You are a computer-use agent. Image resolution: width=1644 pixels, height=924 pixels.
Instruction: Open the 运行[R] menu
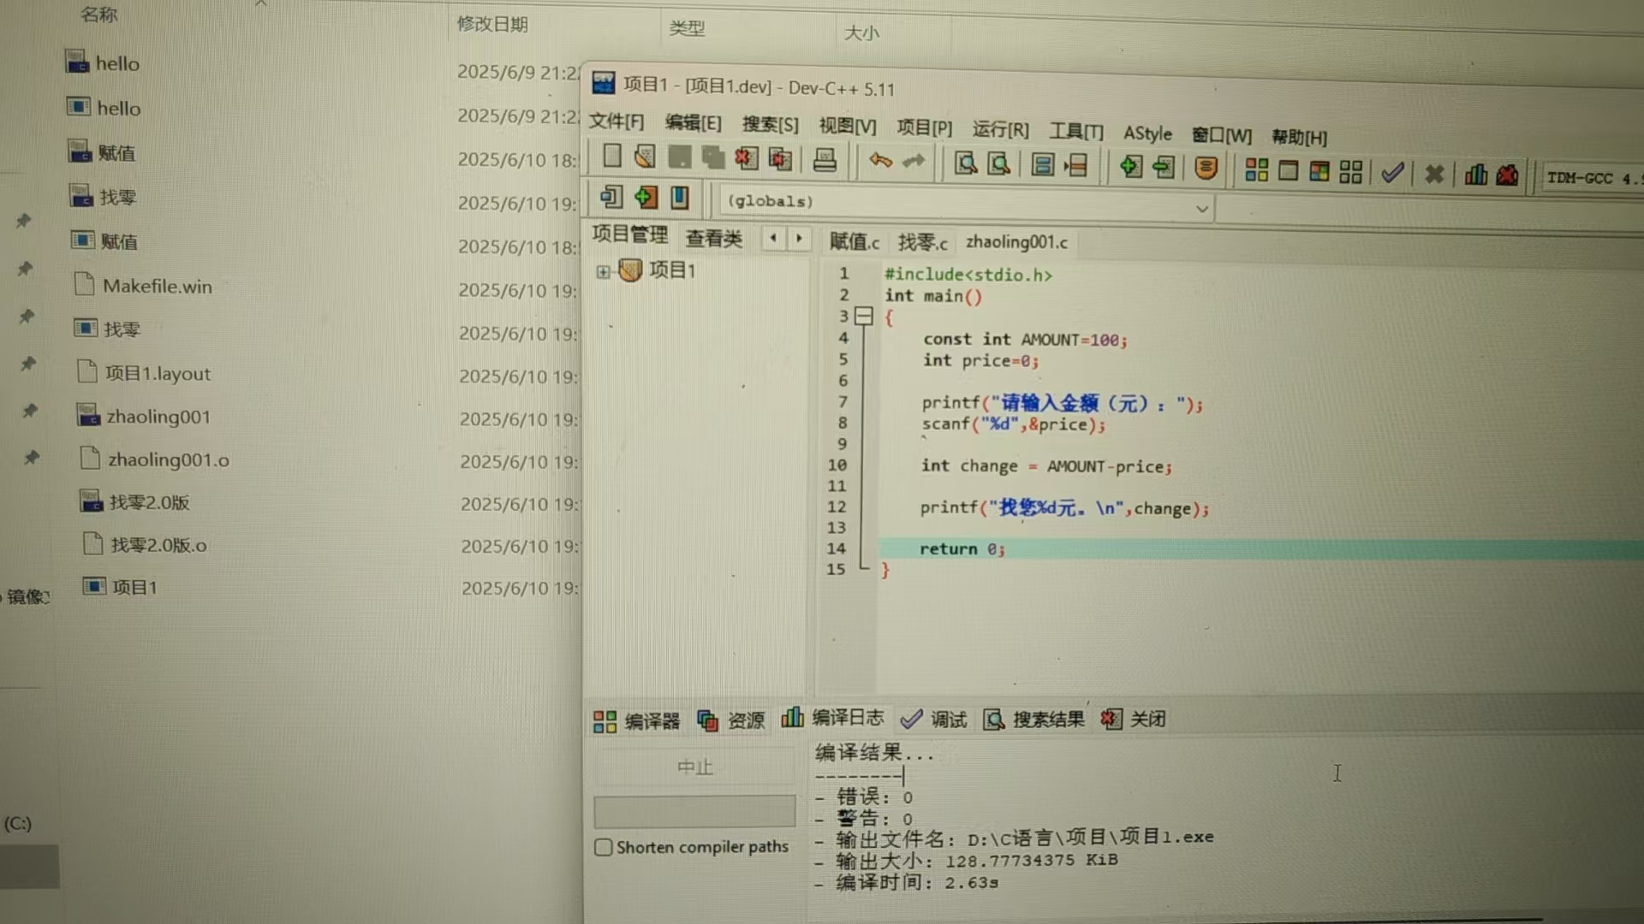1000,129
